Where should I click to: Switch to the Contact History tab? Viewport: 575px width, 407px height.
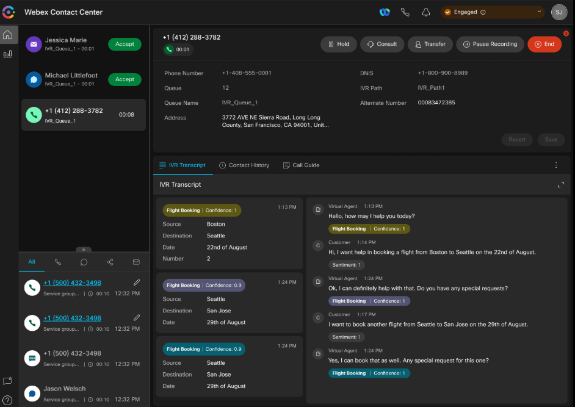pos(244,165)
